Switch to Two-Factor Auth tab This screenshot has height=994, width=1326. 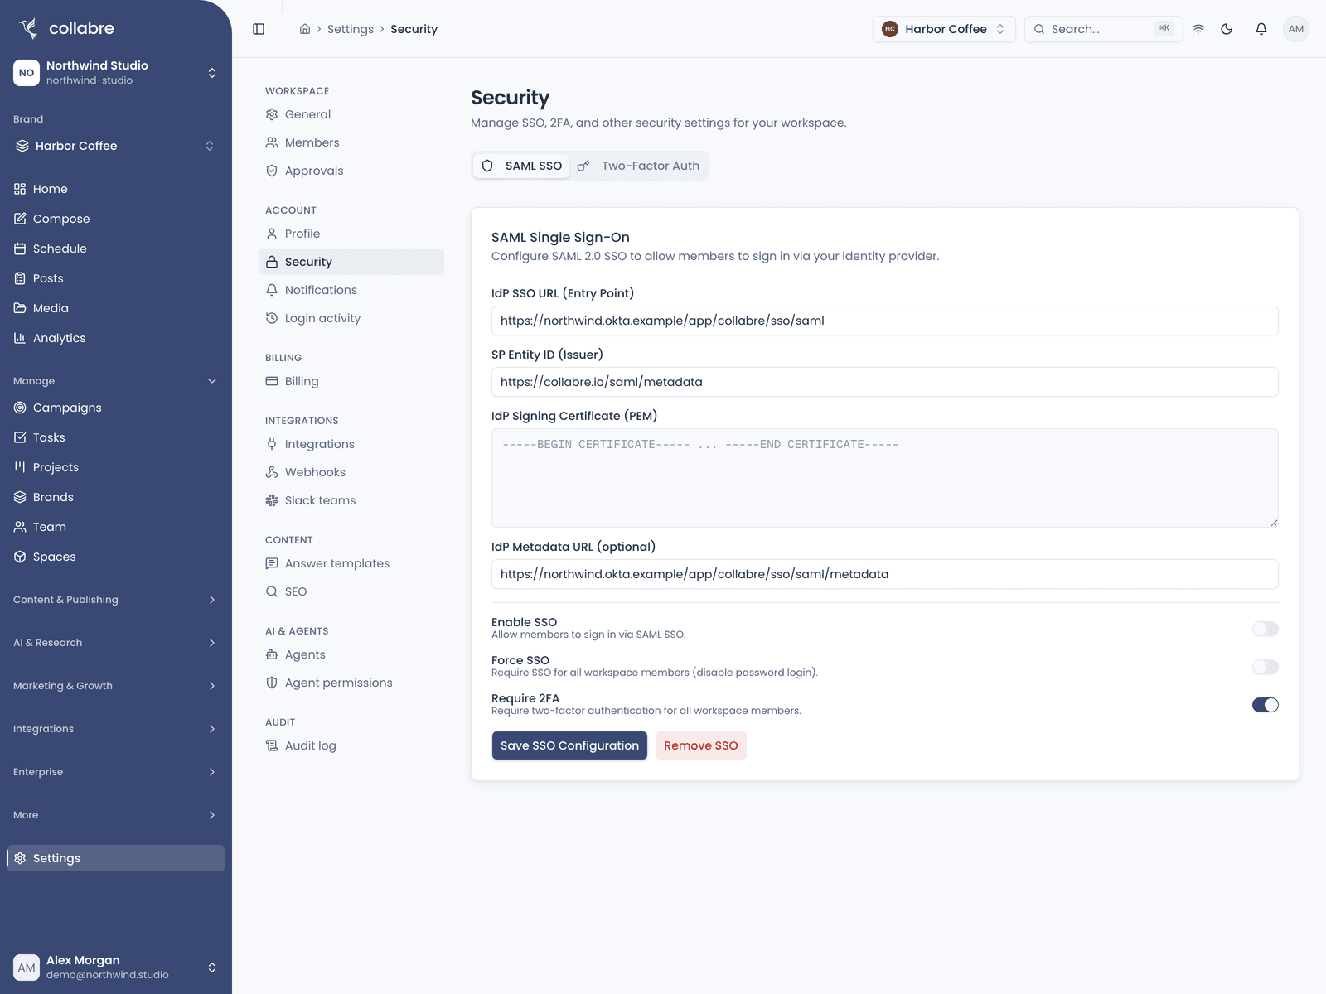(x=638, y=166)
